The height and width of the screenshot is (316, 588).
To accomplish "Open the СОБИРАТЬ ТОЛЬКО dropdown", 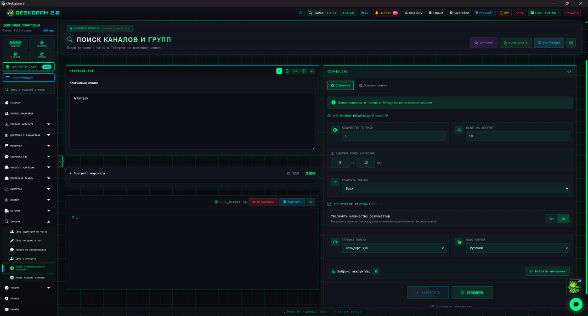I will click(x=456, y=188).
